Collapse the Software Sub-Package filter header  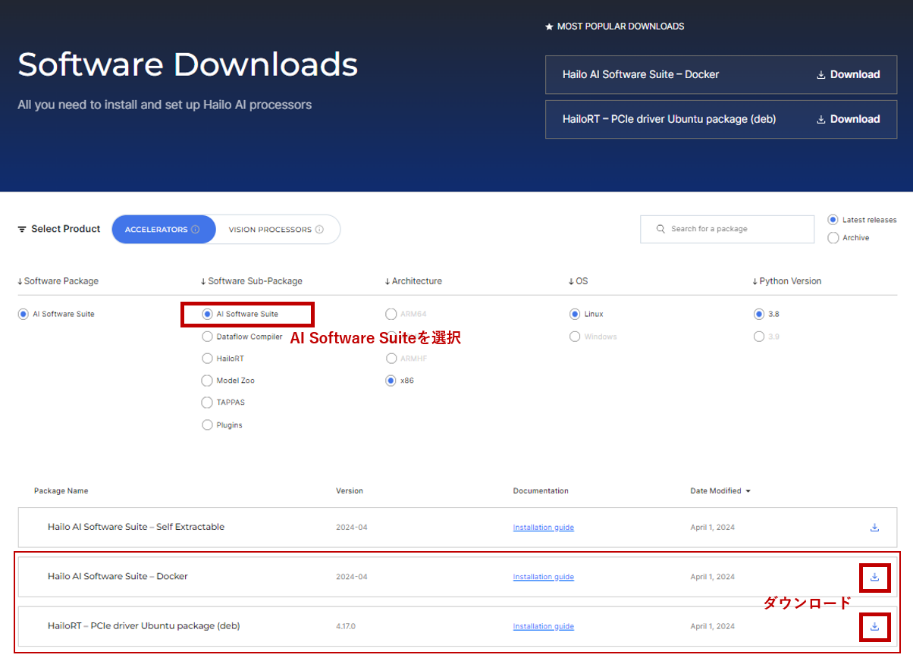252,281
